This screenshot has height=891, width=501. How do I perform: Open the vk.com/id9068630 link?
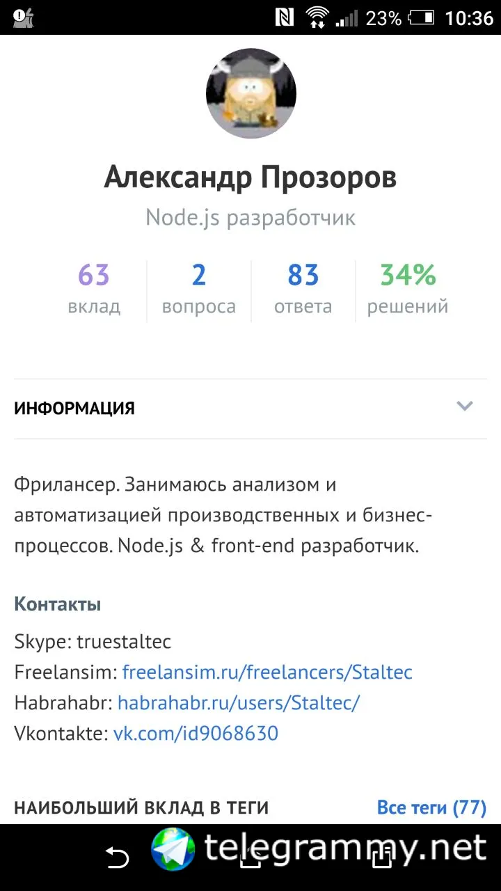196,734
